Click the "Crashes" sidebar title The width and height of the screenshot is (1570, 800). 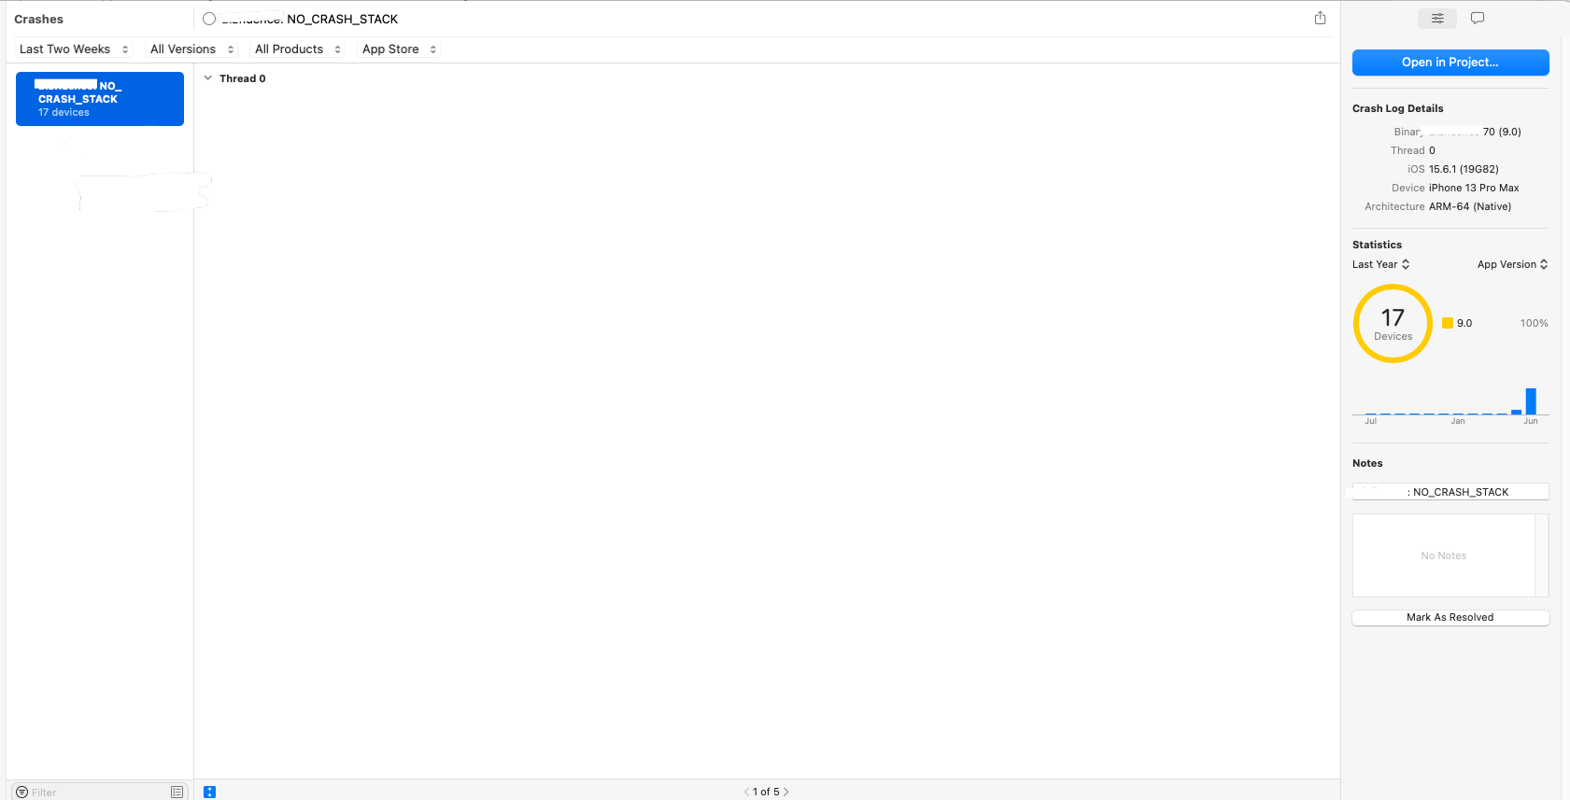coord(39,19)
